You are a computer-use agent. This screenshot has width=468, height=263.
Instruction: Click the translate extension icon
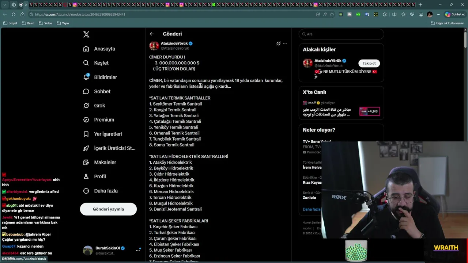point(367,14)
